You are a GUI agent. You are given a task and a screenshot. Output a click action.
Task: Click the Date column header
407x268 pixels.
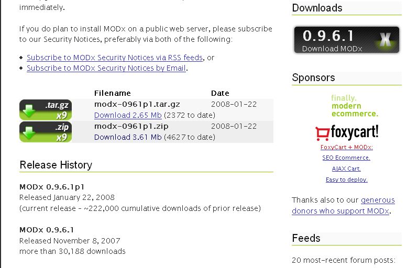(x=220, y=93)
